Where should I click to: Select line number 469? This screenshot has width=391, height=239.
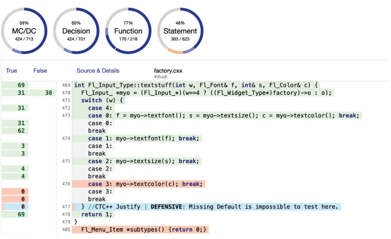66,85
